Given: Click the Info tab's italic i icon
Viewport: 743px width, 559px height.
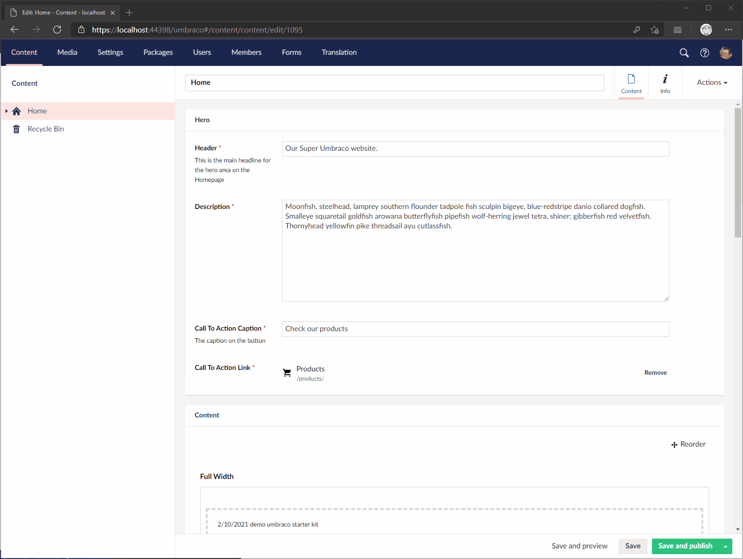Looking at the screenshot, I should pyautogui.click(x=665, y=78).
